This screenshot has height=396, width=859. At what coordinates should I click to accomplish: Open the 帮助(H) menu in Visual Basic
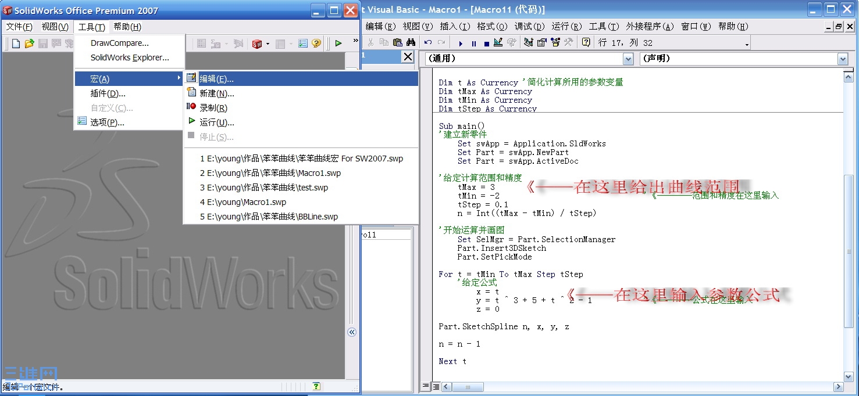pos(733,27)
